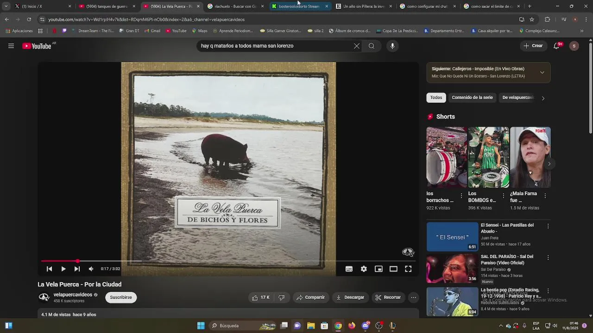Bookmark this page with star

click(532, 19)
